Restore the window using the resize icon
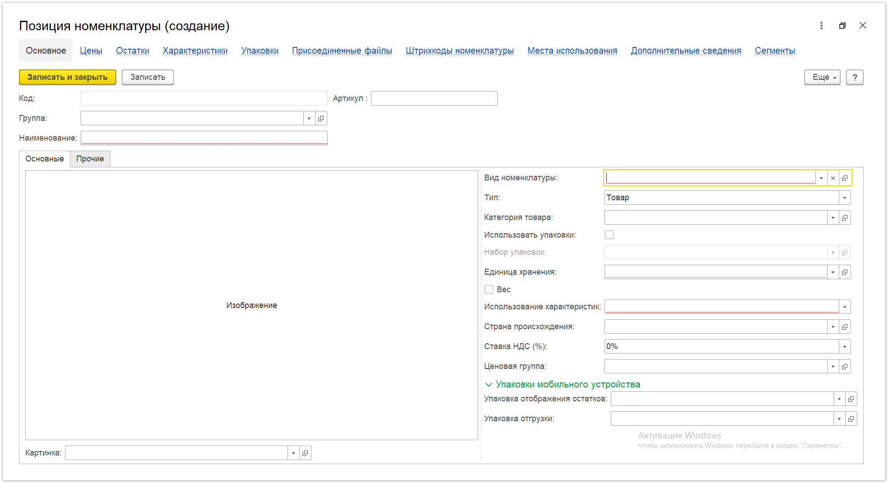Viewport: 888px width, 483px height. (842, 26)
